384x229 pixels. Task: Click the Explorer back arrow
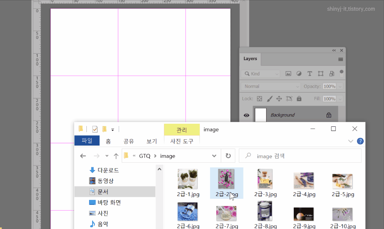pos(83,156)
